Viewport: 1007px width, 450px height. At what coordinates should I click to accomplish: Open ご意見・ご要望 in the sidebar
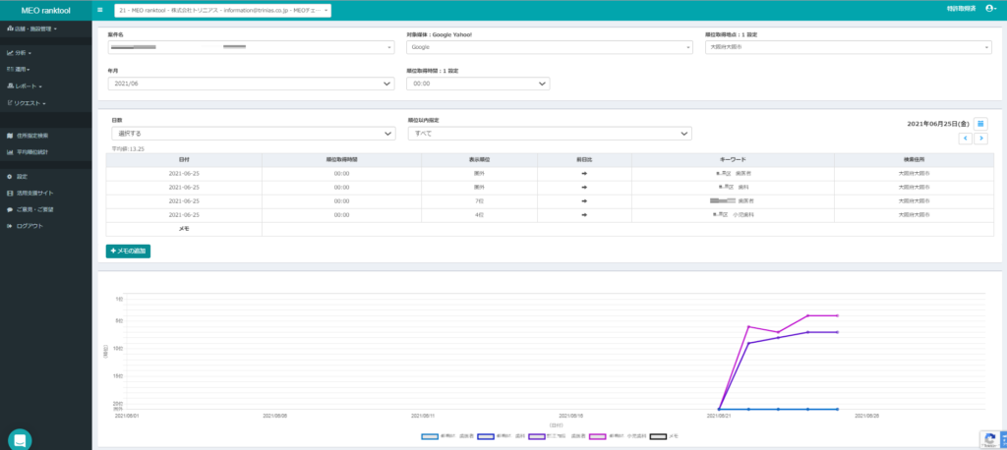point(30,209)
